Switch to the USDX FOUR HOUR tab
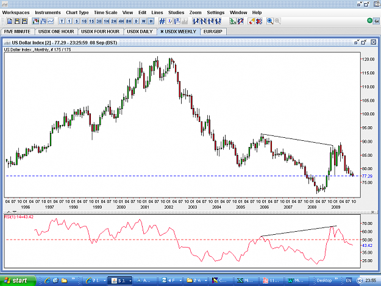Viewport: 381px width, 286px height. (100, 32)
